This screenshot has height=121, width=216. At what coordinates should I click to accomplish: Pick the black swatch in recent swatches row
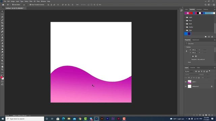tap(198, 13)
